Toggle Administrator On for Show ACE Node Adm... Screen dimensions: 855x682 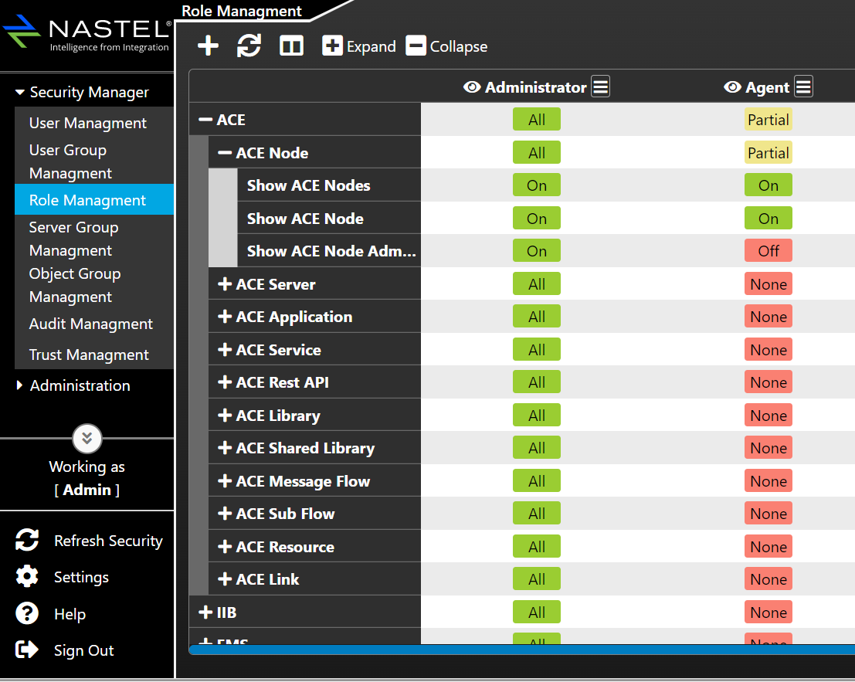pos(537,251)
